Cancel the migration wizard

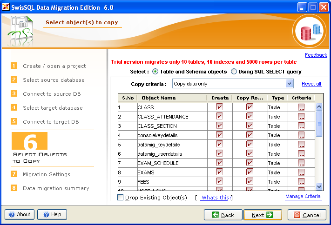pyautogui.click(x=307, y=215)
